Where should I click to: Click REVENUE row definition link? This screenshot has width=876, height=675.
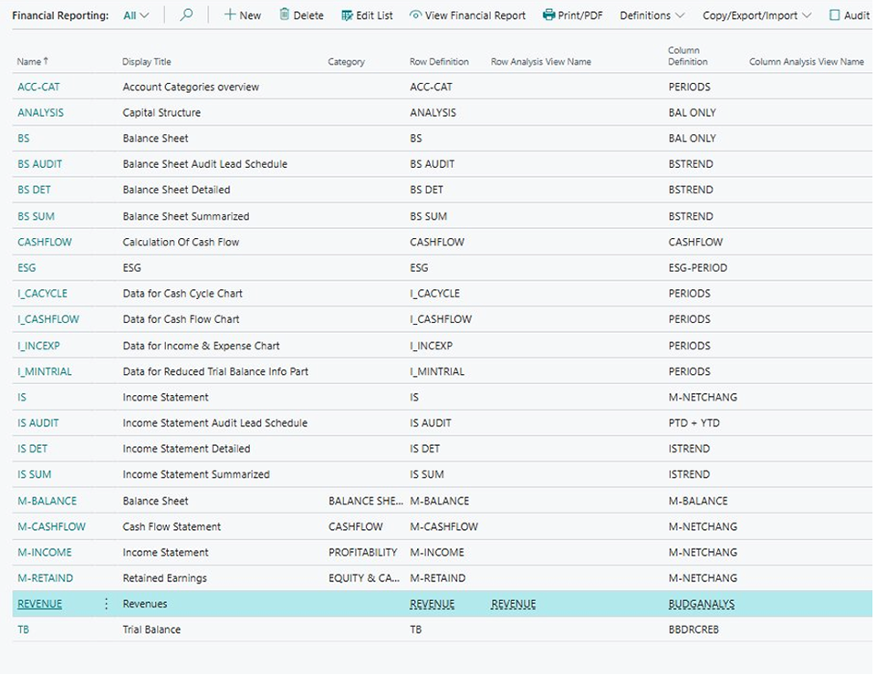pyautogui.click(x=432, y=604)
